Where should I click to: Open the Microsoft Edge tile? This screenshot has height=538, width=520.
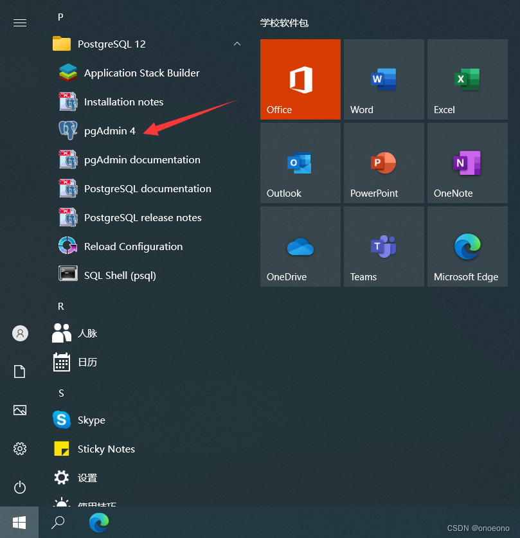click(x=467, y=246)
